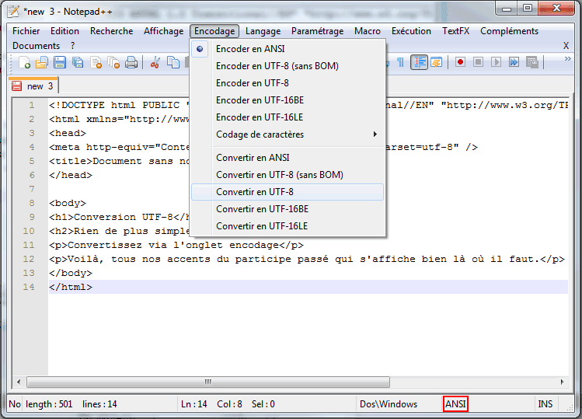Open the Paramétrage menu
582x419 pixels.
click(317, 31)
